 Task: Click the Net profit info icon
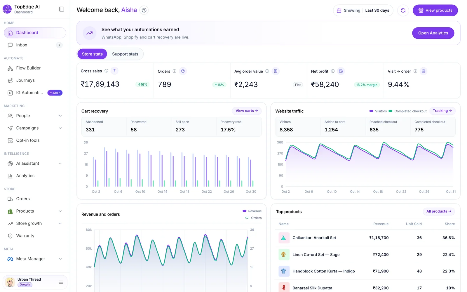(x=332, y=71)
